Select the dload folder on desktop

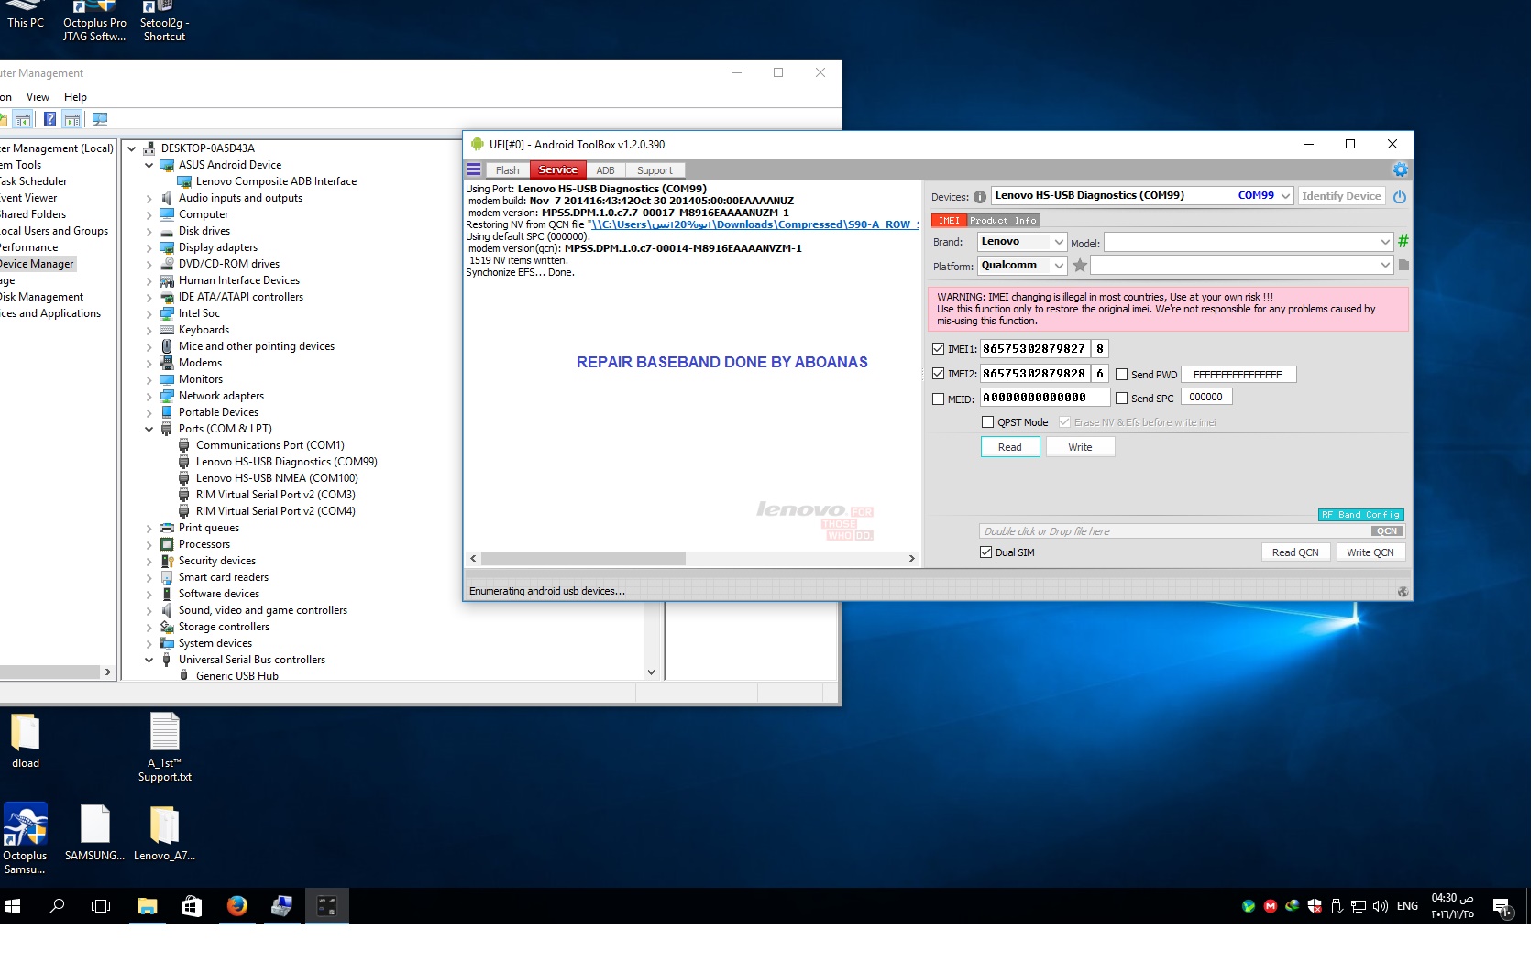(x=26, y=740)
